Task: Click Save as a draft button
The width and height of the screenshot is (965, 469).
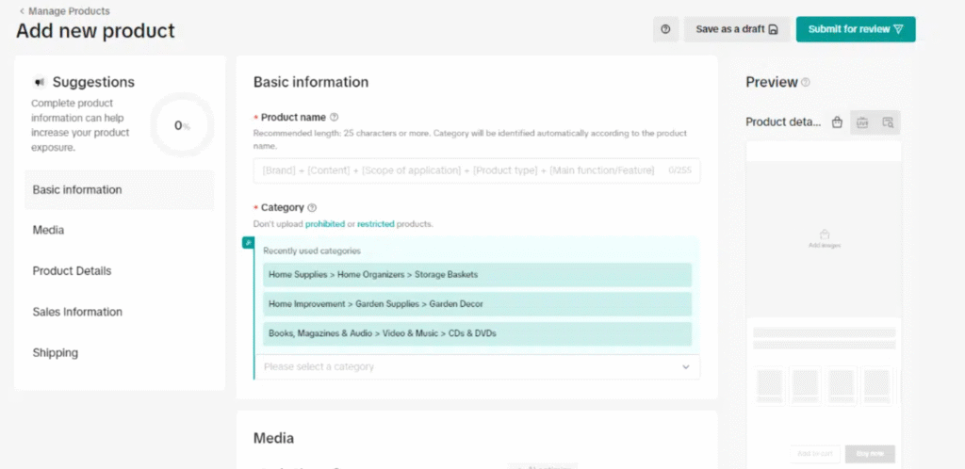Action: point(736,29)
